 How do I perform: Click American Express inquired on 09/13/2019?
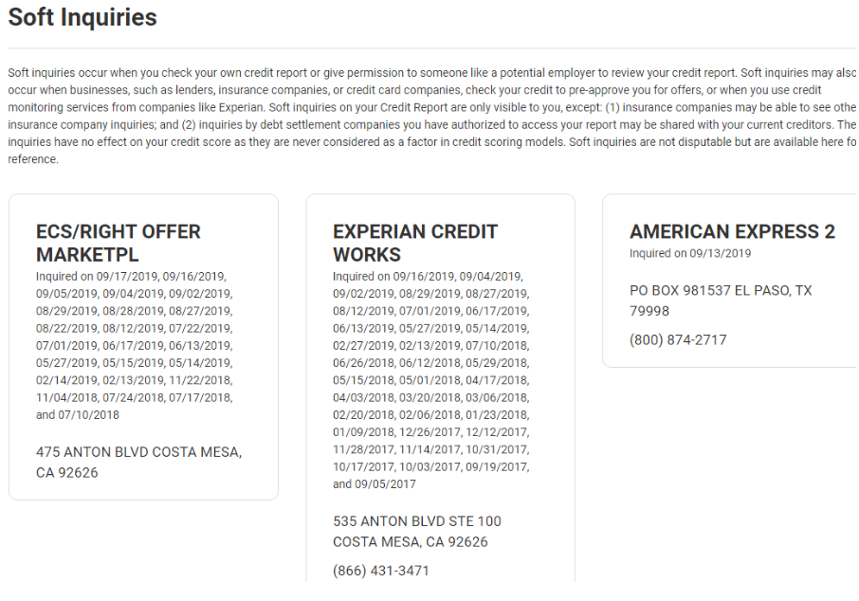coord(690,253)
